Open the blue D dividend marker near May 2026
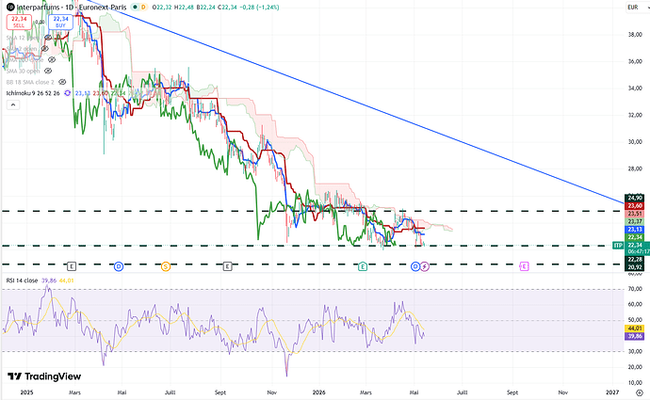This screenshot has height=400, width=650. coord(414,266)
